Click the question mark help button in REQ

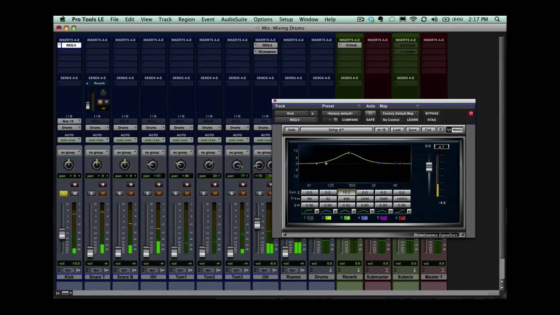440,130
